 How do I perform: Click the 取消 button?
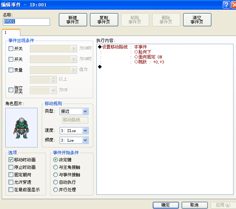point(195,205)
